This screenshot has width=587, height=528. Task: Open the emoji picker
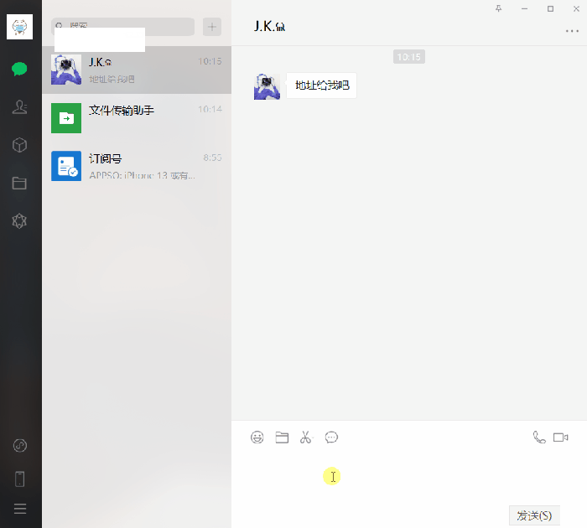click(x=257, y=437)
